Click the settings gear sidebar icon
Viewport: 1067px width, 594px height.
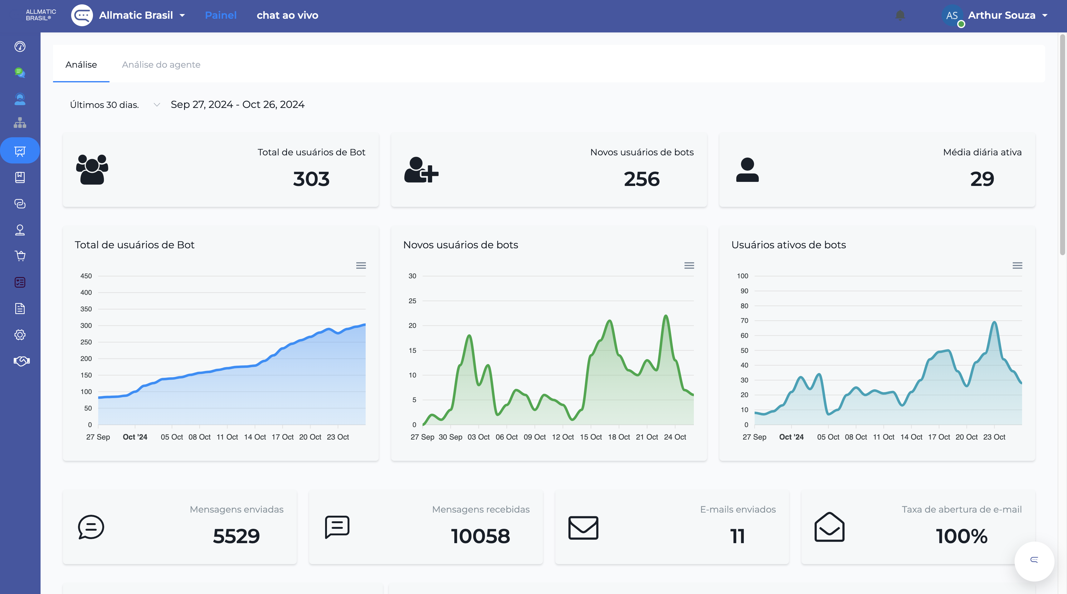20,335
